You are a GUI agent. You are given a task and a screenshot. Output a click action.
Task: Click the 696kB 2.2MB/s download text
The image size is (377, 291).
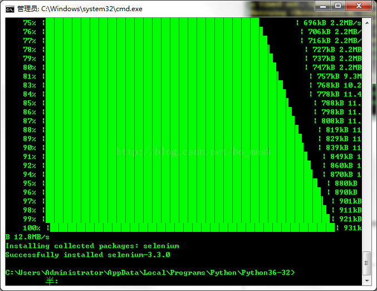pyautogui.click(x=332, y=23)
